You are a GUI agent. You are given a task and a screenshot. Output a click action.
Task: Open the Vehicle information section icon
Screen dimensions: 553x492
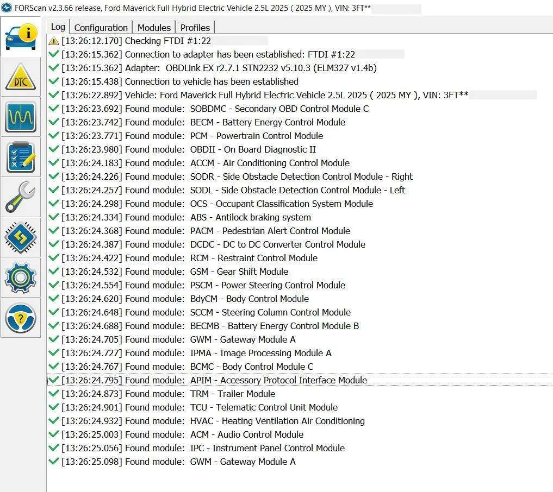coord(21,36)
